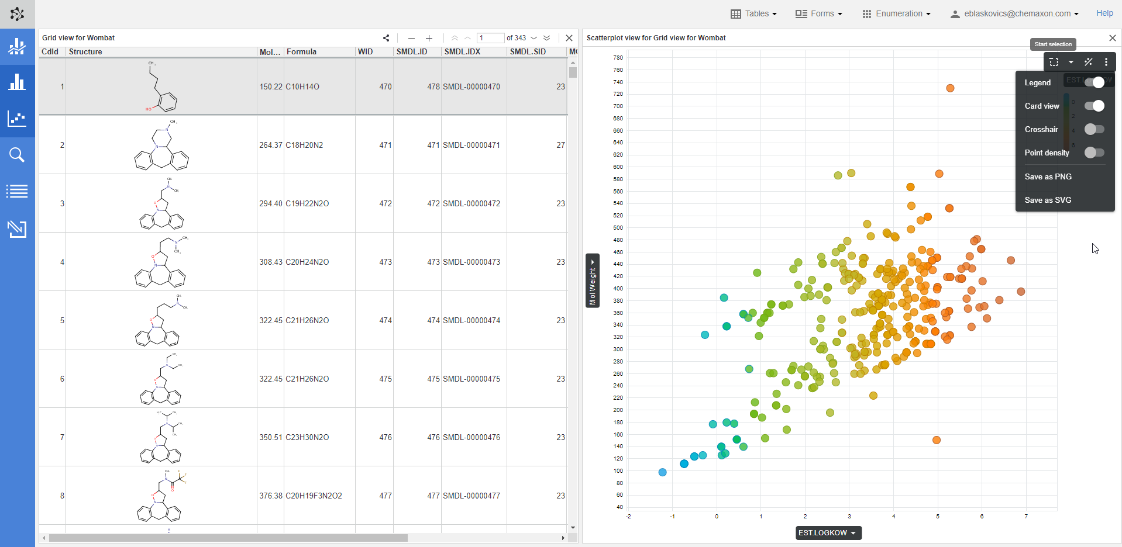This screenshot has height=547, width=1122.
Task: Click the Formula column header
Action: [x=302, y=52]
